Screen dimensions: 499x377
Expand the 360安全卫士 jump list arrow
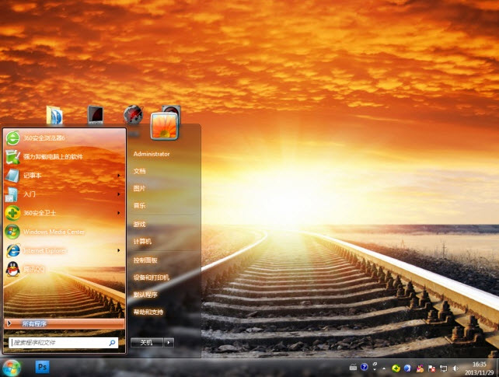pos(119,213)
